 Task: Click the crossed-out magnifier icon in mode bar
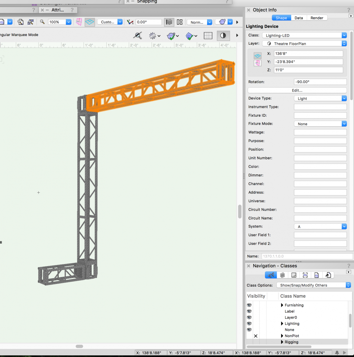[x=138, y=36]
